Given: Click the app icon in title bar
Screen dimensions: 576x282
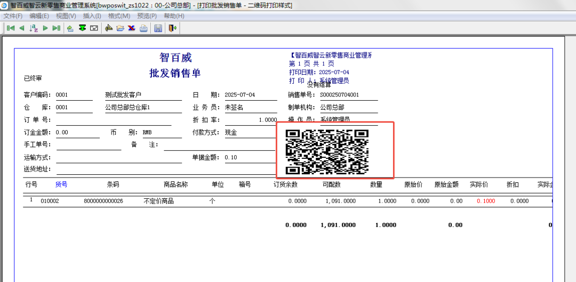Looking at the screenshot, I should pos(5,5).
